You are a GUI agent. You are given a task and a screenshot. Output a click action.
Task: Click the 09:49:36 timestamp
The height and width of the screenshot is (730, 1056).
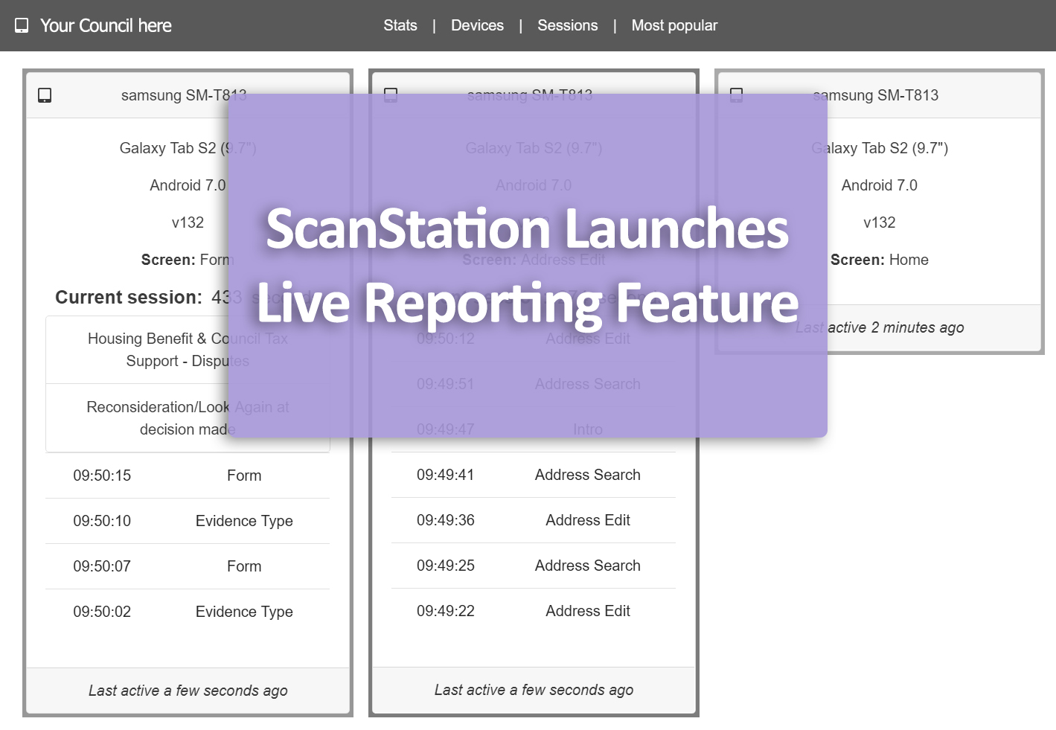446,520
